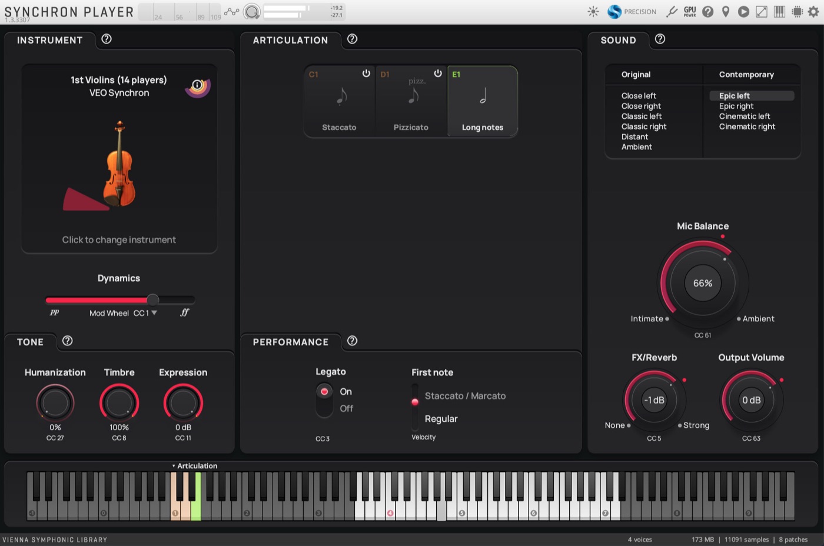Open settings with the gear icon
Screen dimensions: 824x546
pos(813,12)
